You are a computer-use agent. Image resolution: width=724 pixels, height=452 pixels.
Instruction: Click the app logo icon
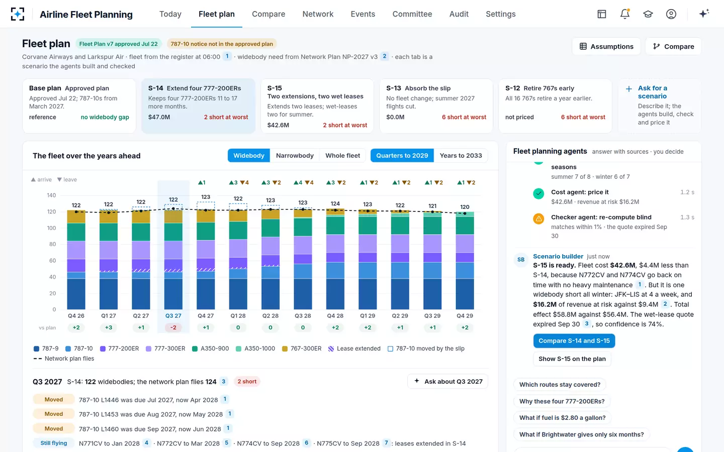(18, 14)
